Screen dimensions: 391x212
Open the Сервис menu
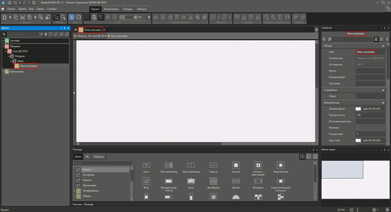coord(40,9)
